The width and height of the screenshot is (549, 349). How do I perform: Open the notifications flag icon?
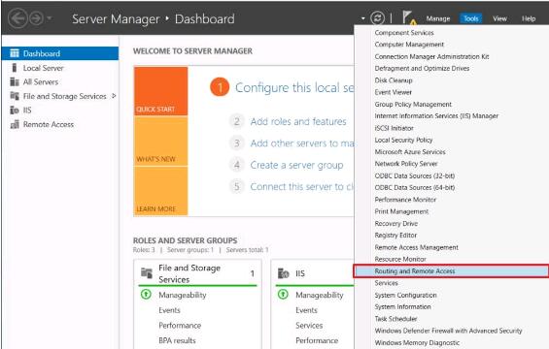(x=409, y=17)
